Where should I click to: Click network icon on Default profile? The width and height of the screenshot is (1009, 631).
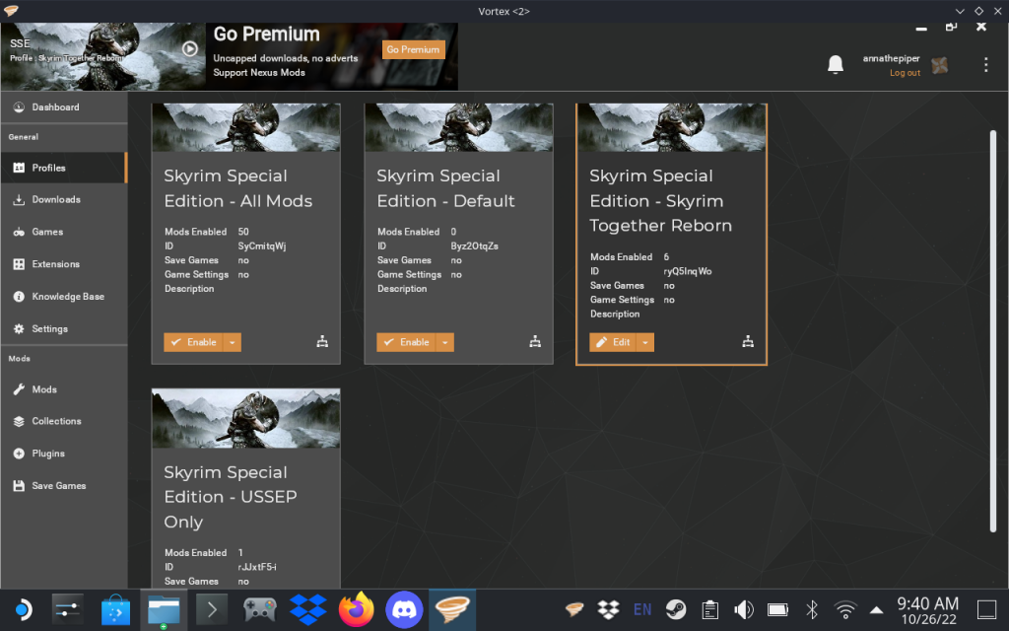pyautogui.click(x=535, y=342)
